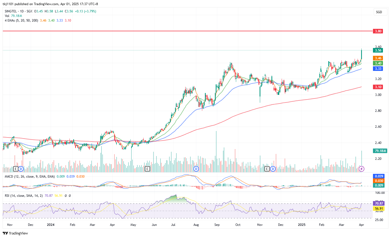Open the dividend D marker near August 2024

pyautogui.click(x=196, y=169)
